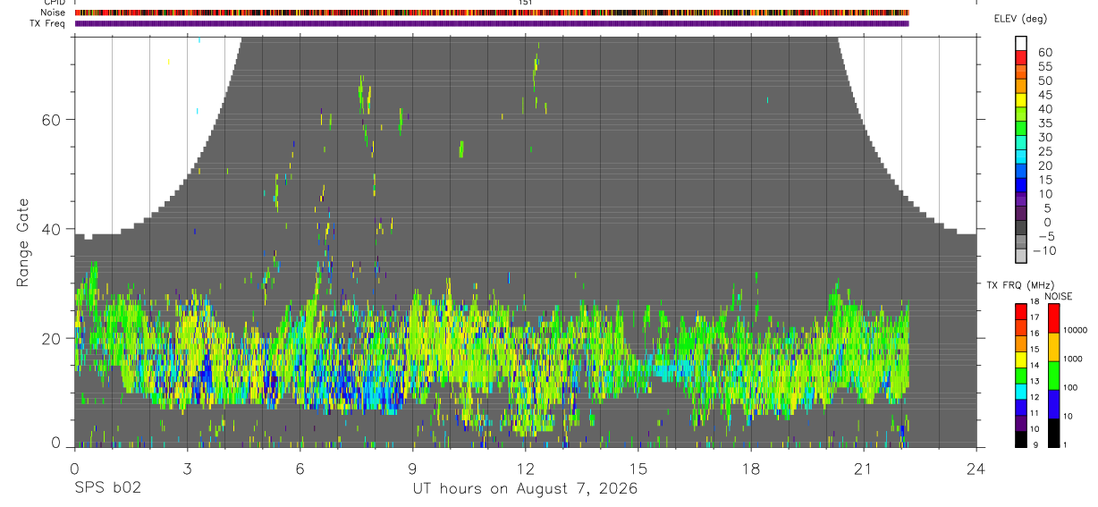1098x507 pixels.
Task: Click the ELEV (deg) legend title
Action: pyautogui.click(x=1020, y=19)
